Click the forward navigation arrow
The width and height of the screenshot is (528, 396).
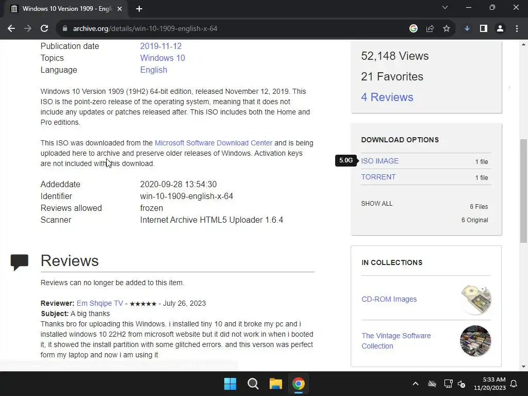click(x=28, y=29)
